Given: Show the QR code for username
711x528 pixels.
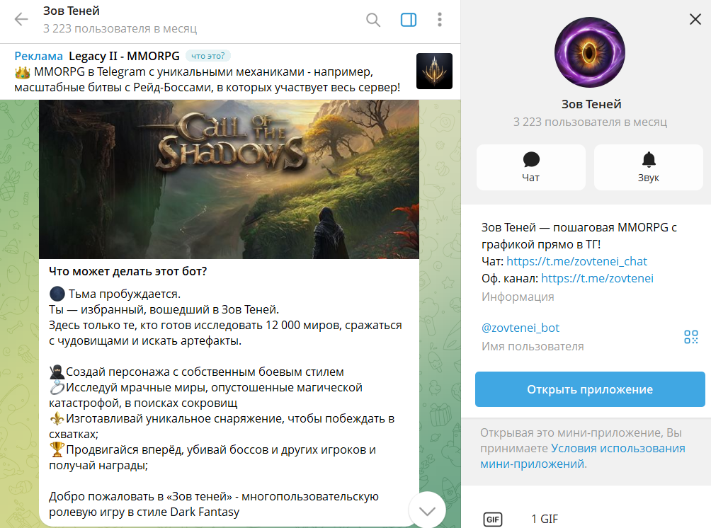Looking at the screenshot, I should [691, 337].
